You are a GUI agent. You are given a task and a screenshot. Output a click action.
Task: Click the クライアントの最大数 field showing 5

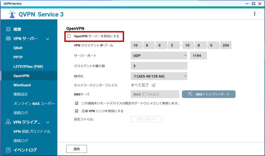[x=159, y=66]
